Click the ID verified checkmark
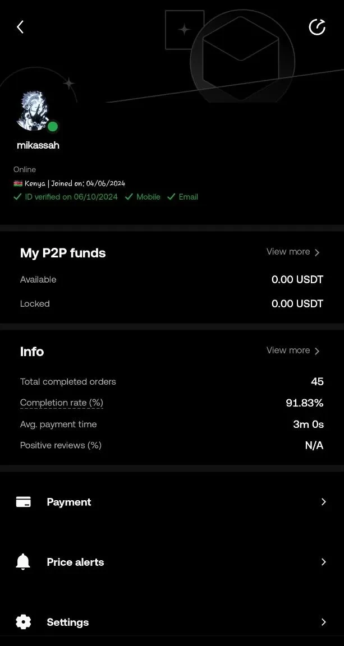 tap(17, 197)
